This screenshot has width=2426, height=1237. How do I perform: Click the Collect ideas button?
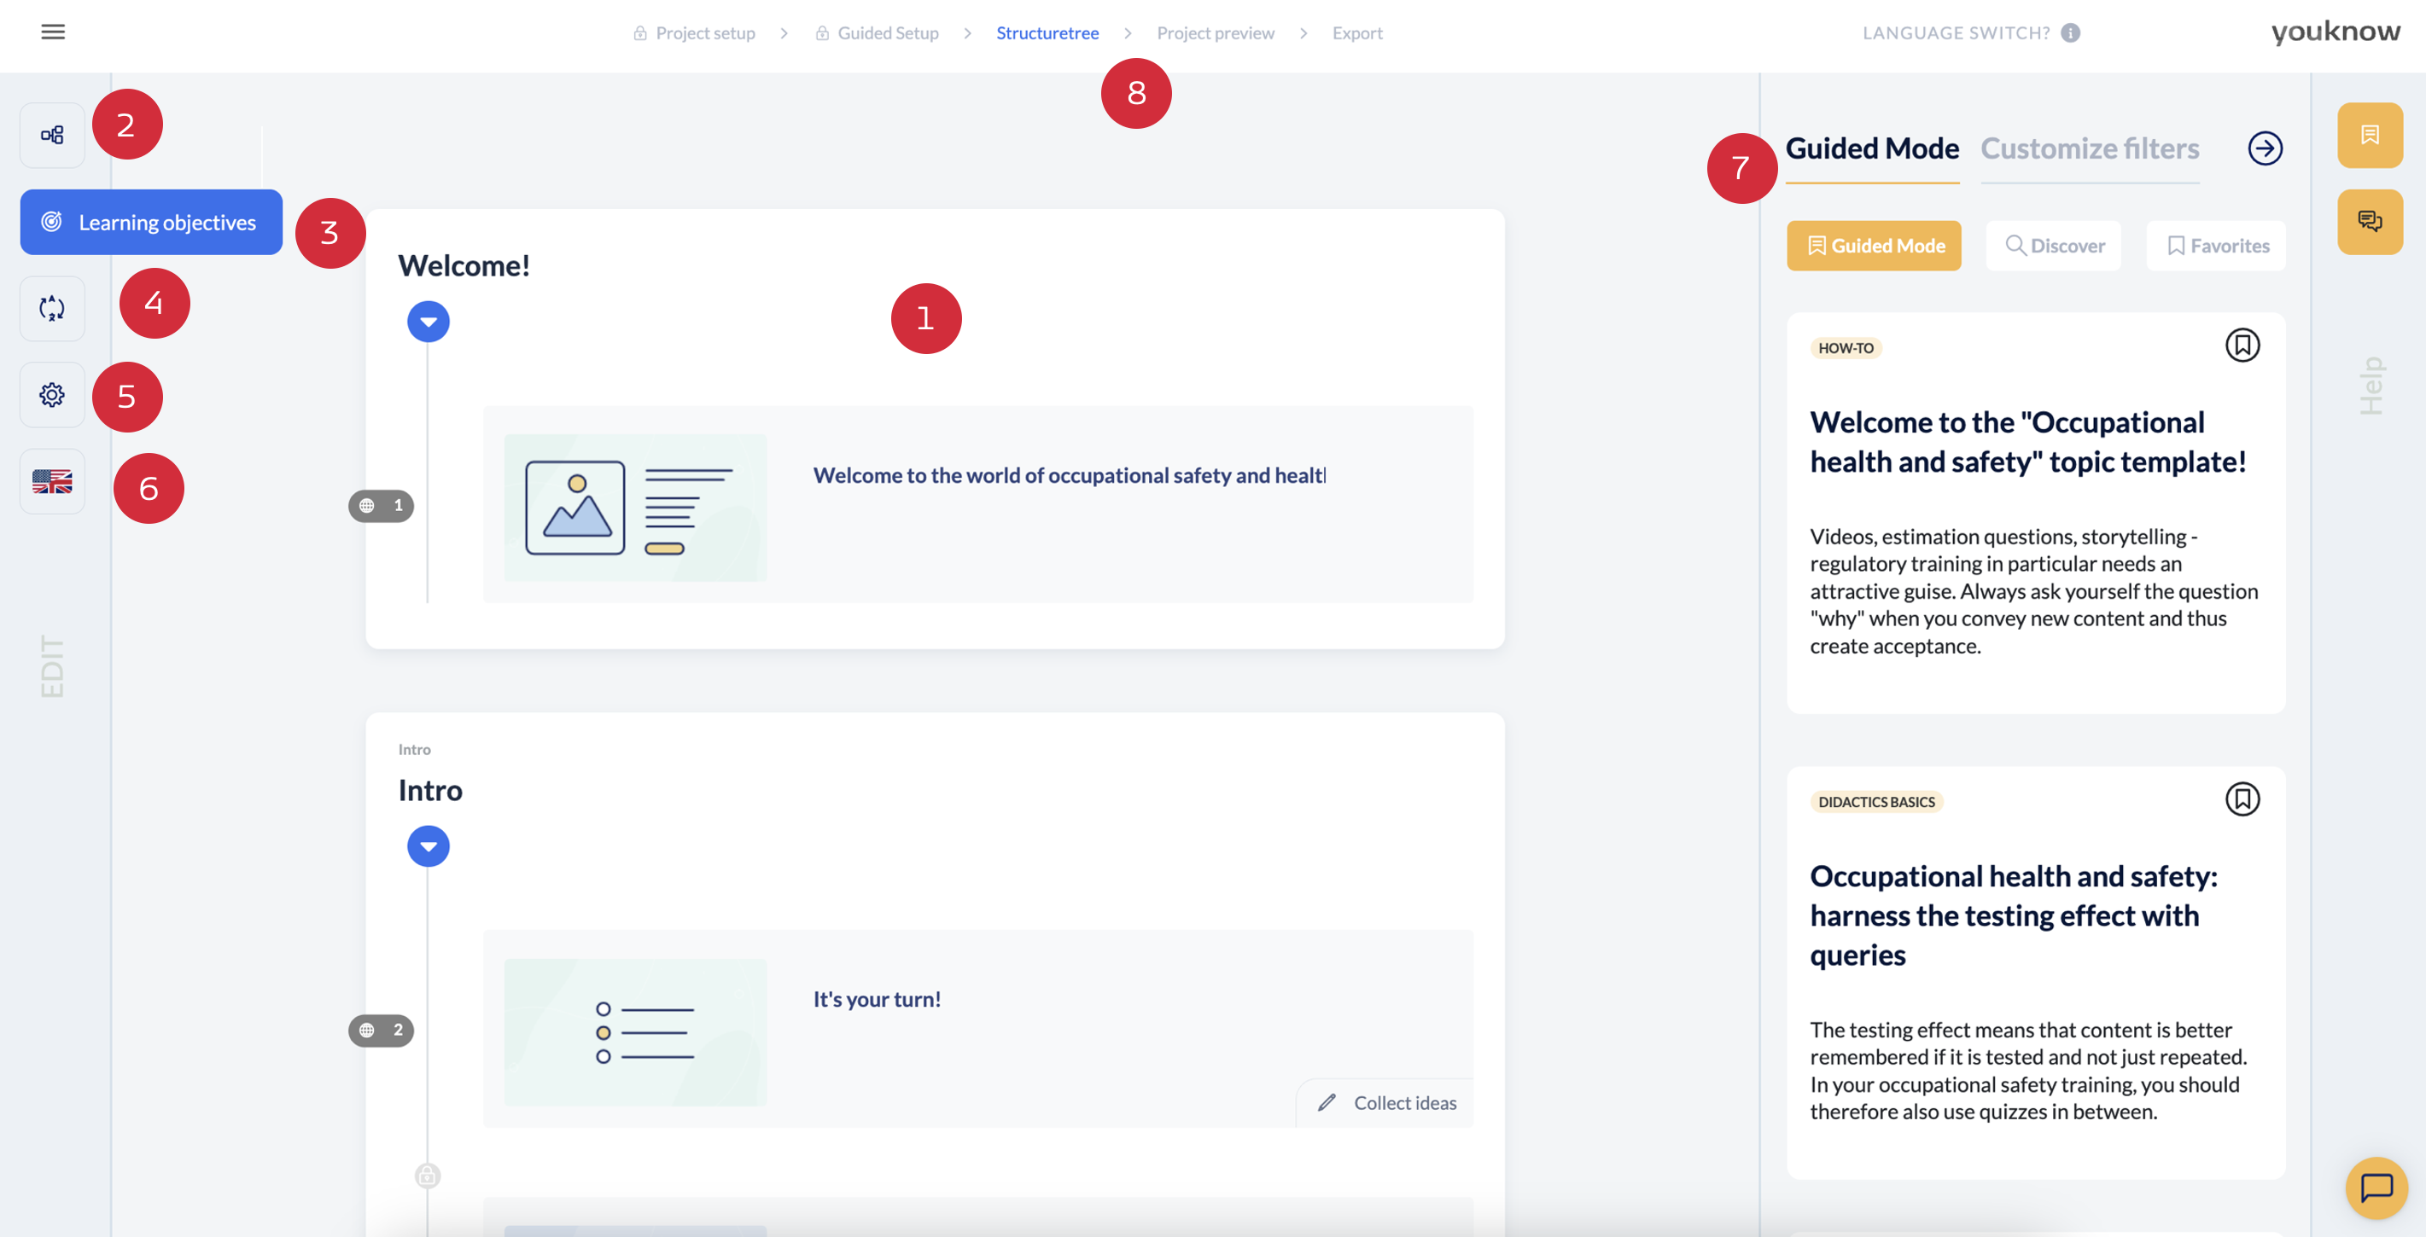pos(1387,1102)
